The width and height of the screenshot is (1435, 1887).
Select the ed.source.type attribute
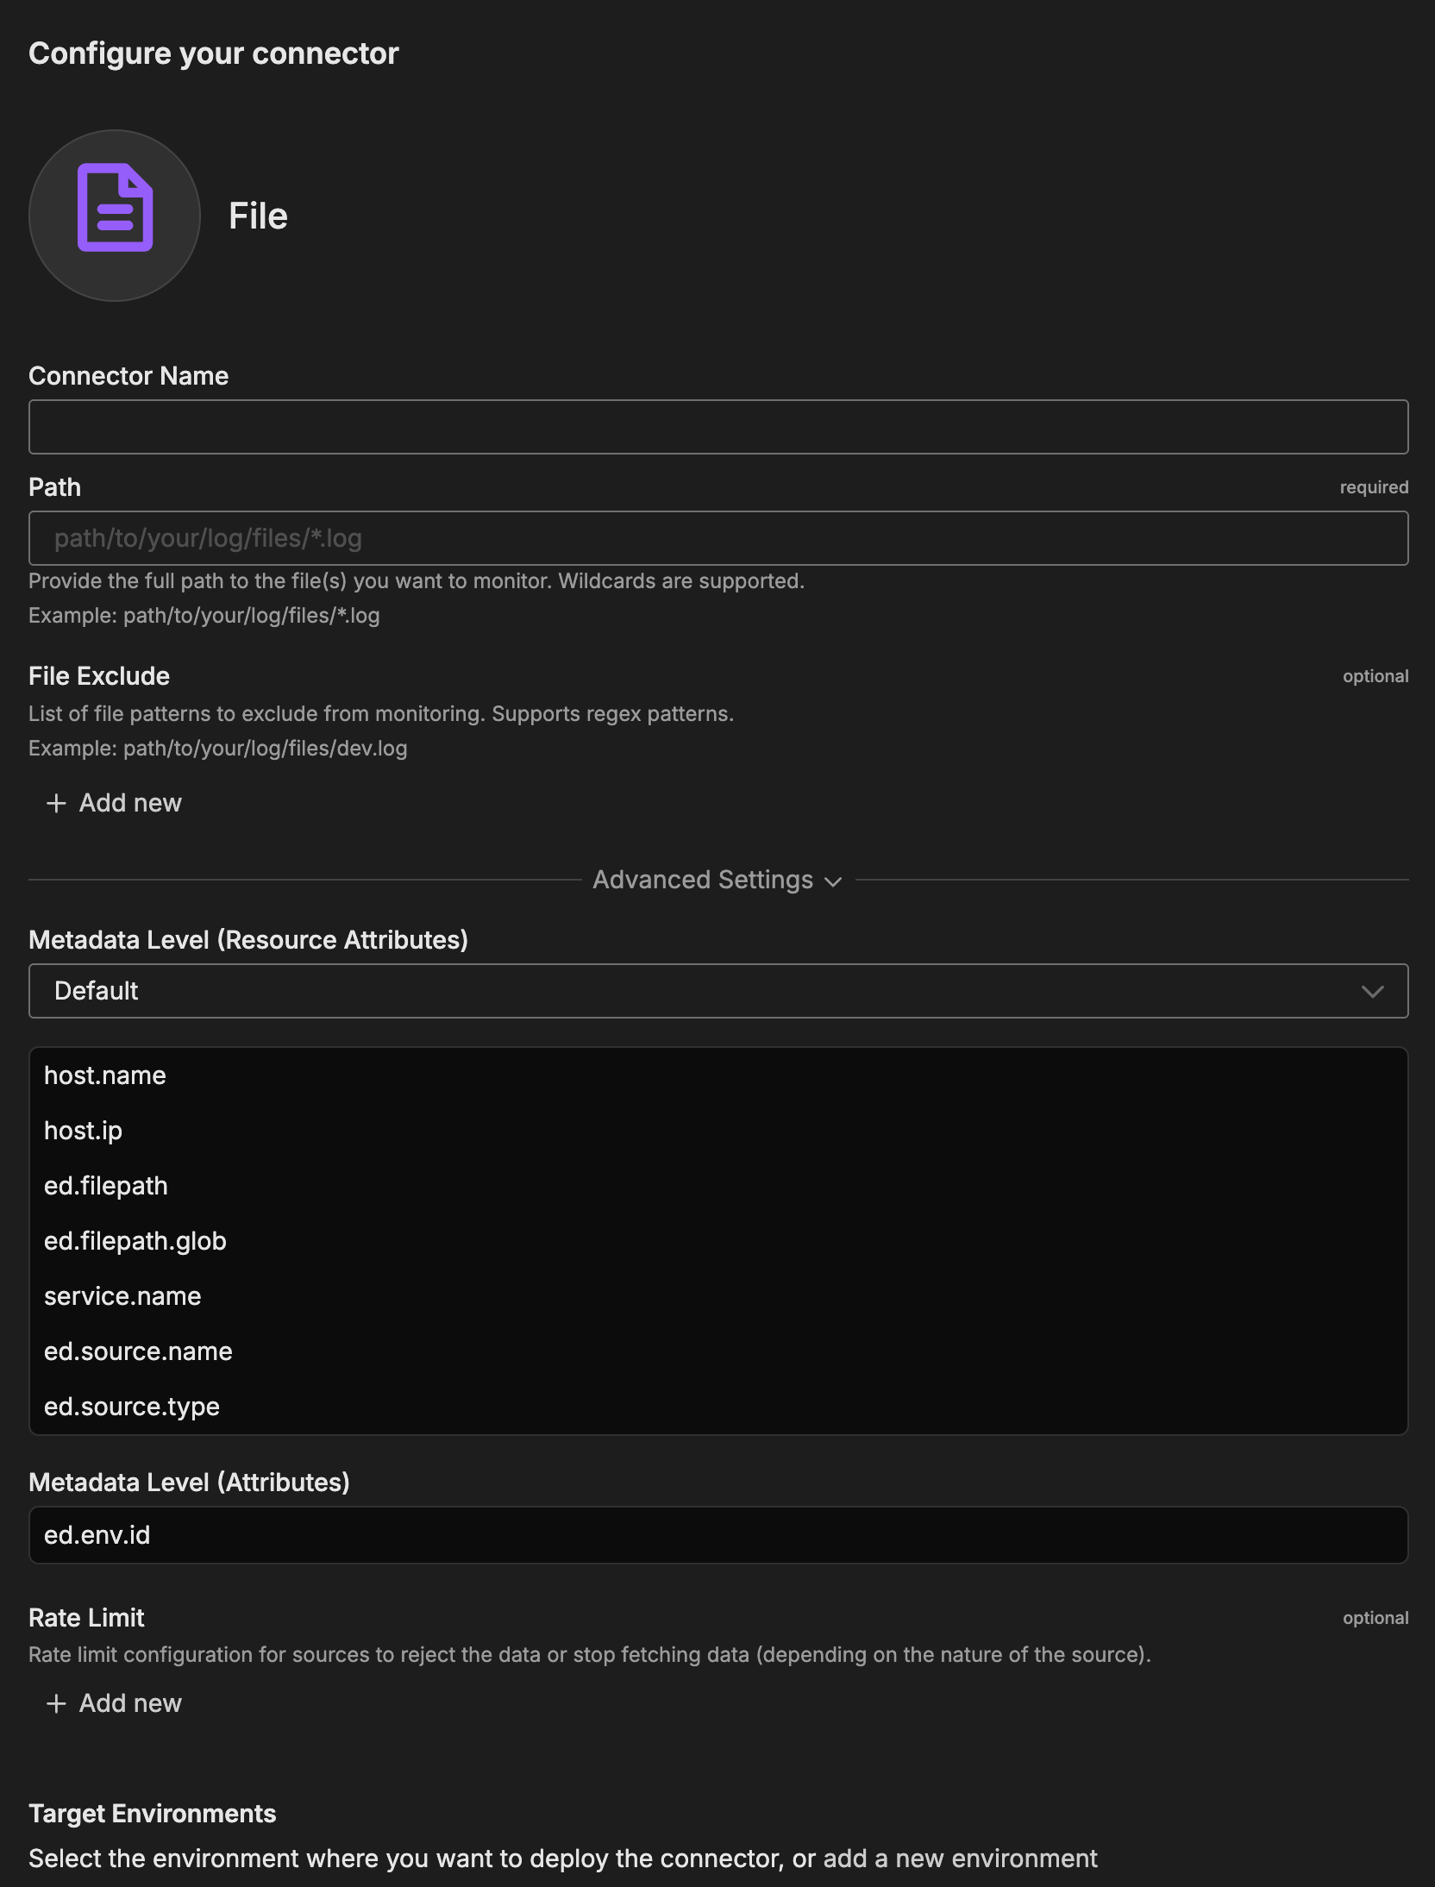[132, 1407]
